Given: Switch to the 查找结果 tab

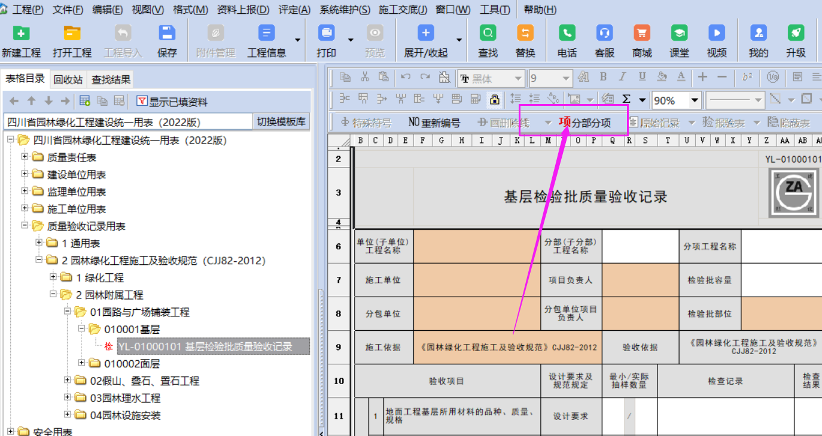Looking at the screenshot, I should pos(111,80).
